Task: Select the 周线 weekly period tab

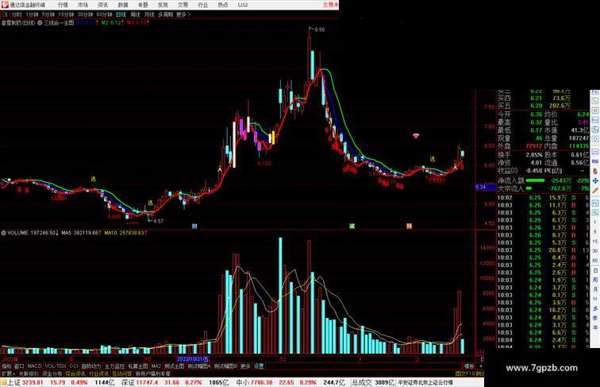Action: coord(135,14)
